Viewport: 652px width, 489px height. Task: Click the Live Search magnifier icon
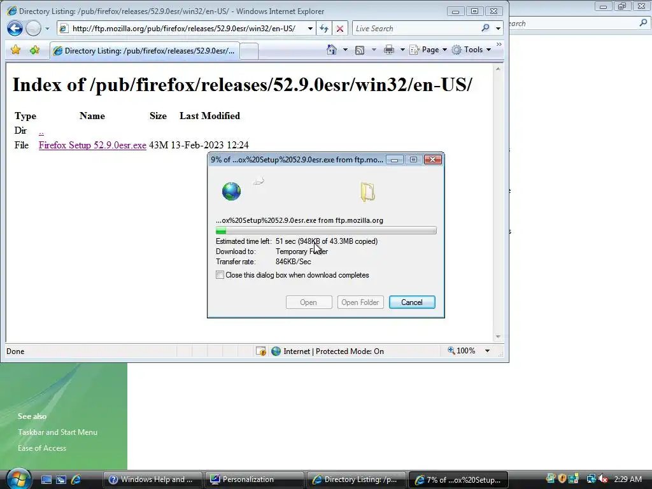point(485,28)
